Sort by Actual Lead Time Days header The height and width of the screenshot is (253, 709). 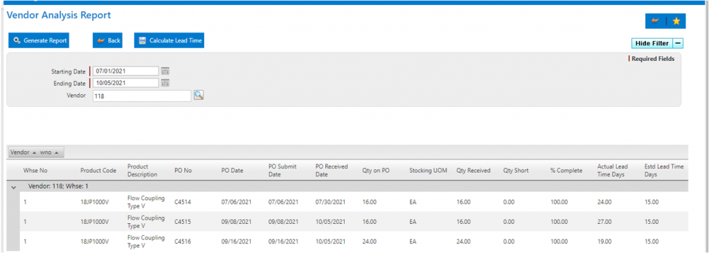612,171
